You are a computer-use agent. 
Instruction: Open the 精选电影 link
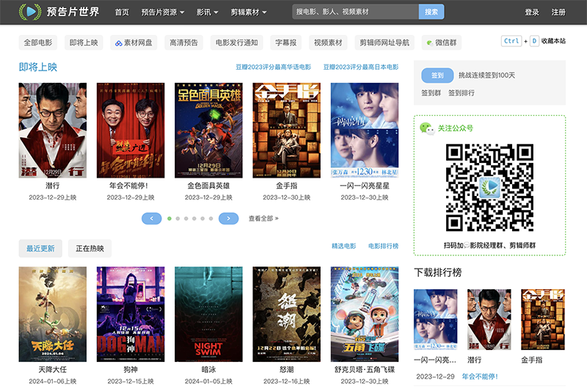343,246
